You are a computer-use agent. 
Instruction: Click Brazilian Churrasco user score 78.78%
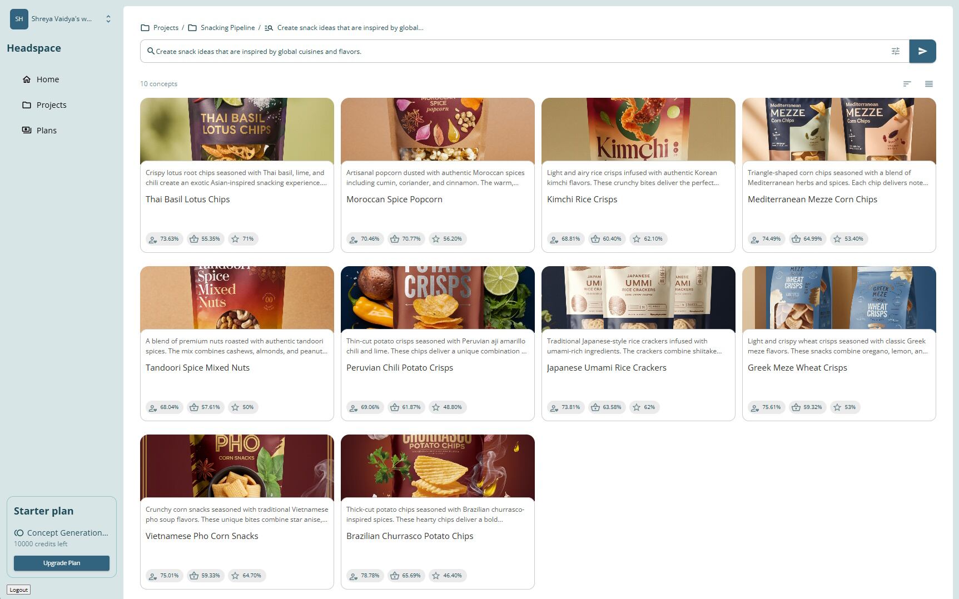[x=365, y=576]
